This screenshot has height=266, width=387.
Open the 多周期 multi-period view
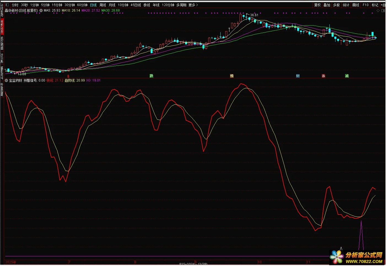click(x=182, y=5)
